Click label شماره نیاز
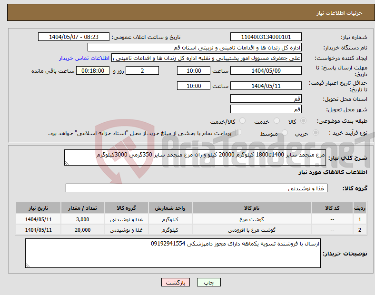Screen dimensions: 375x295 (x=354, y=37)
